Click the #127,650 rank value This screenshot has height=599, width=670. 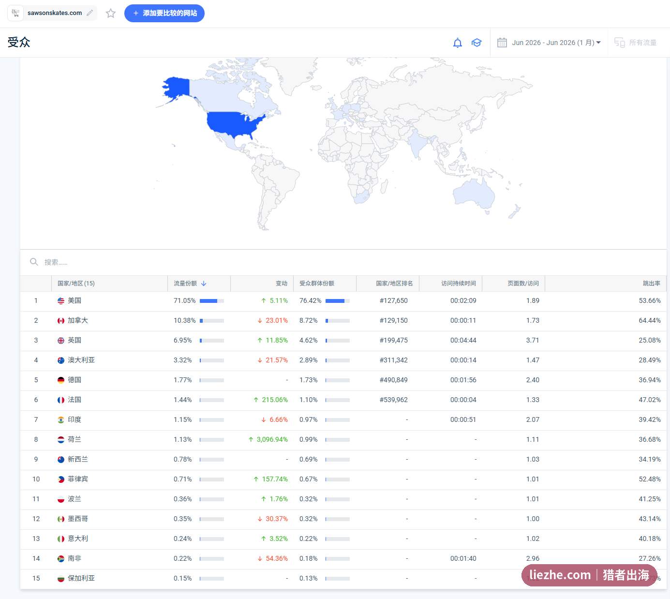(394, 300)
